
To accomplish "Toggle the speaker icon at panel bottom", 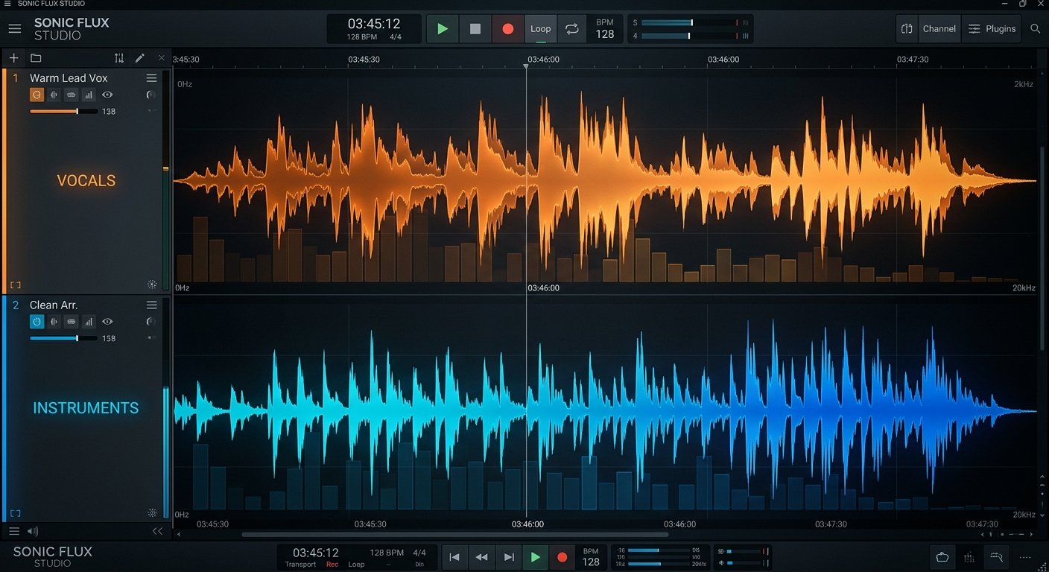I will click(33, 531).
